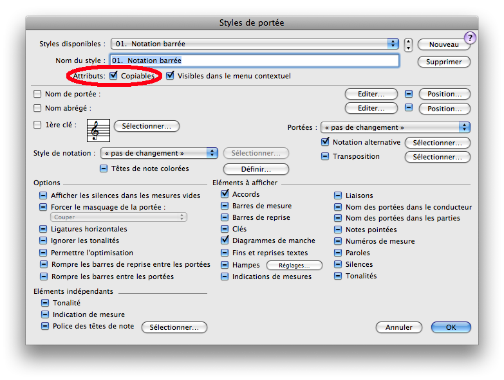This screenshot has height=380, width=504.
Task: Click the treble clef preview box
Action: (x=98, y=131)
